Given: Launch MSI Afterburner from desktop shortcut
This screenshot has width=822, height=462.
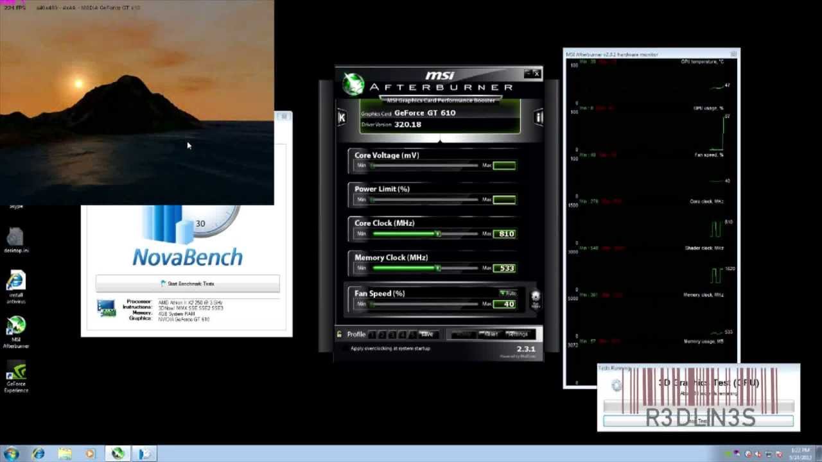Looking at the screenshot, I should pyautogui.click(x=16, y=332).
